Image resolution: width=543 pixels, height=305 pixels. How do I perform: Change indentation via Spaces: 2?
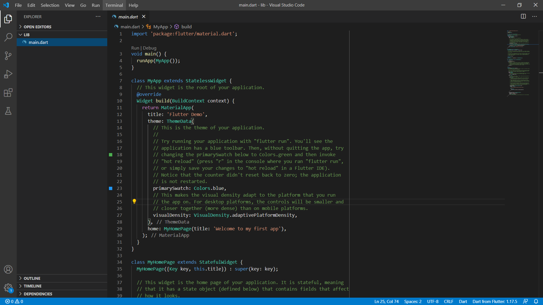(x=413, y=301)
